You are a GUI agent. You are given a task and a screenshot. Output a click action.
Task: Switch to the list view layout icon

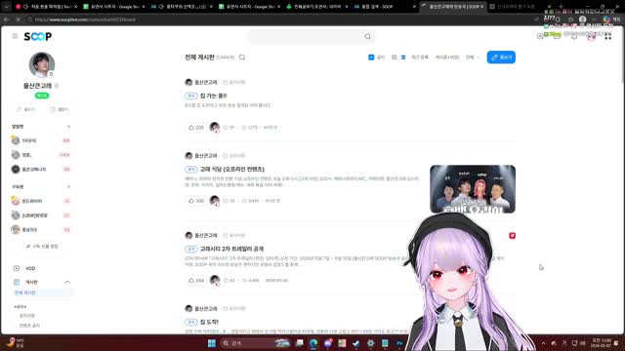point(403,58)
